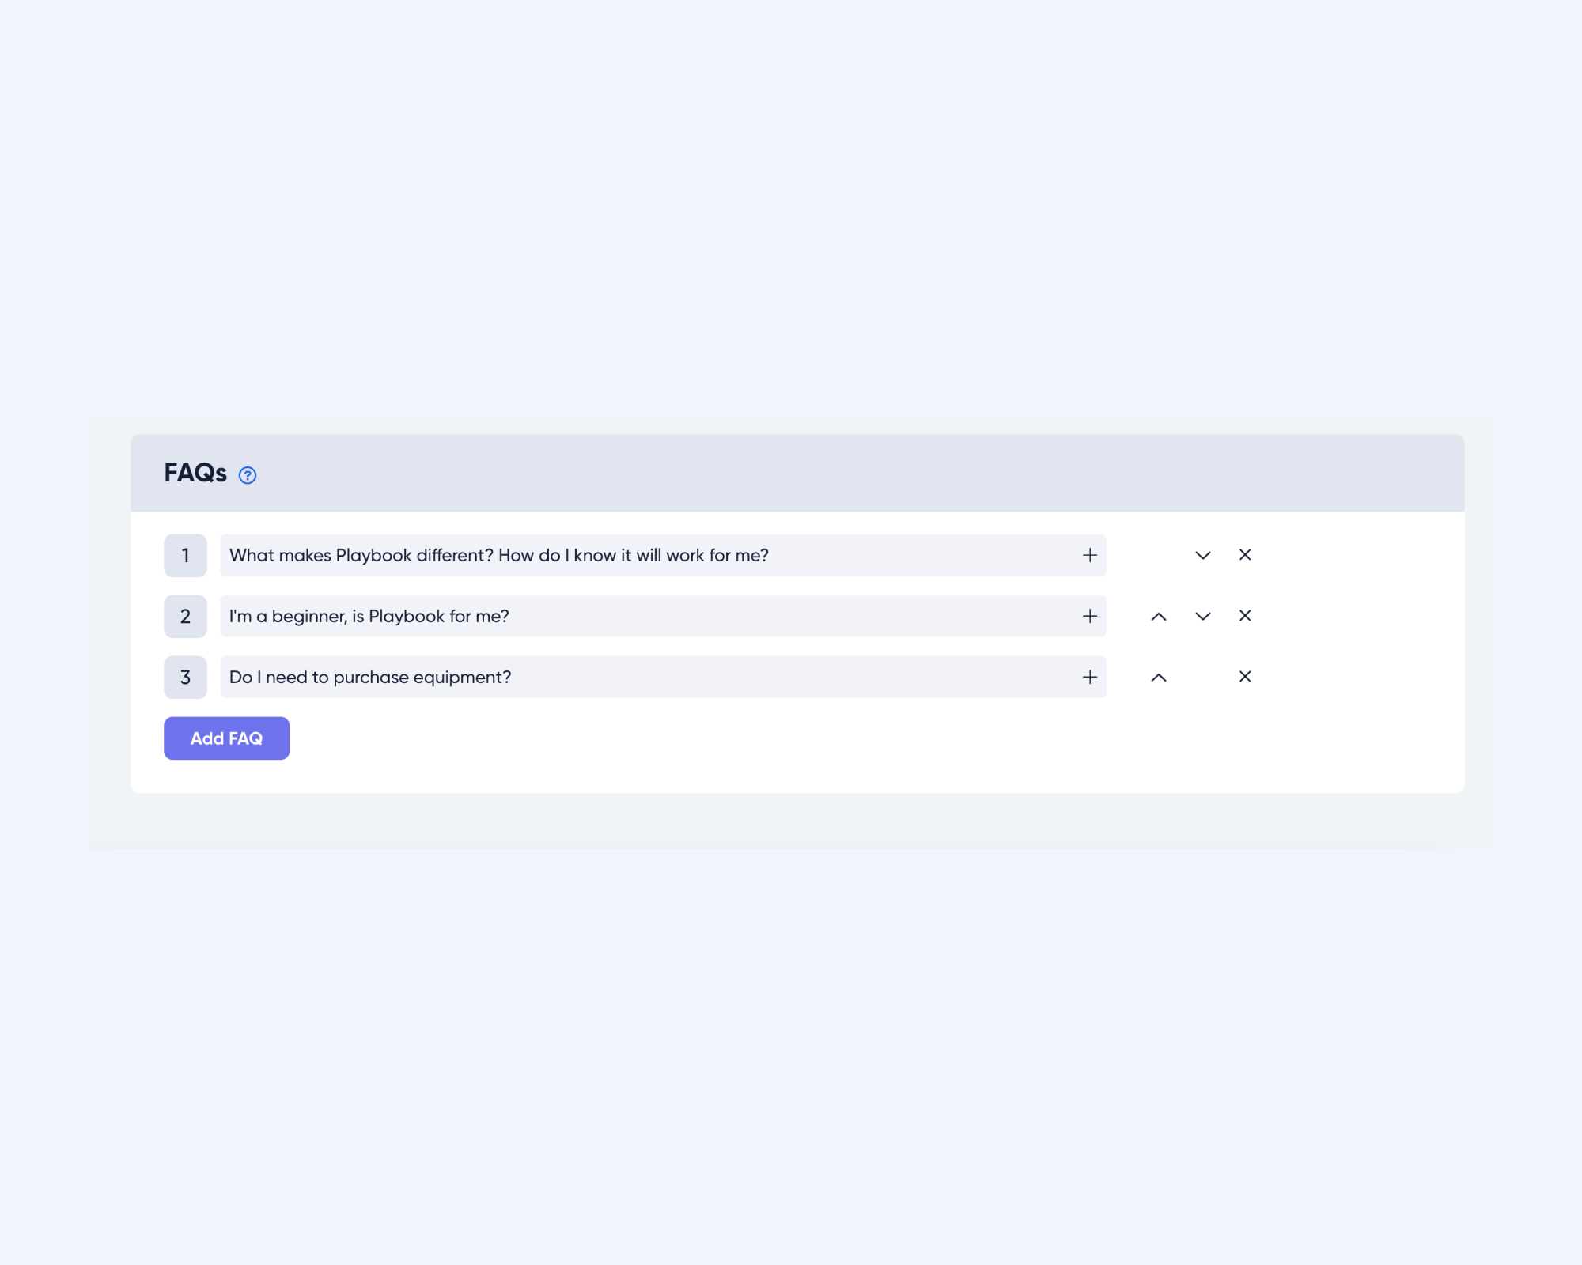This screenshot has width=1582, height=1265.
Task: Select the number 1 badge
Action: point(185,555)
